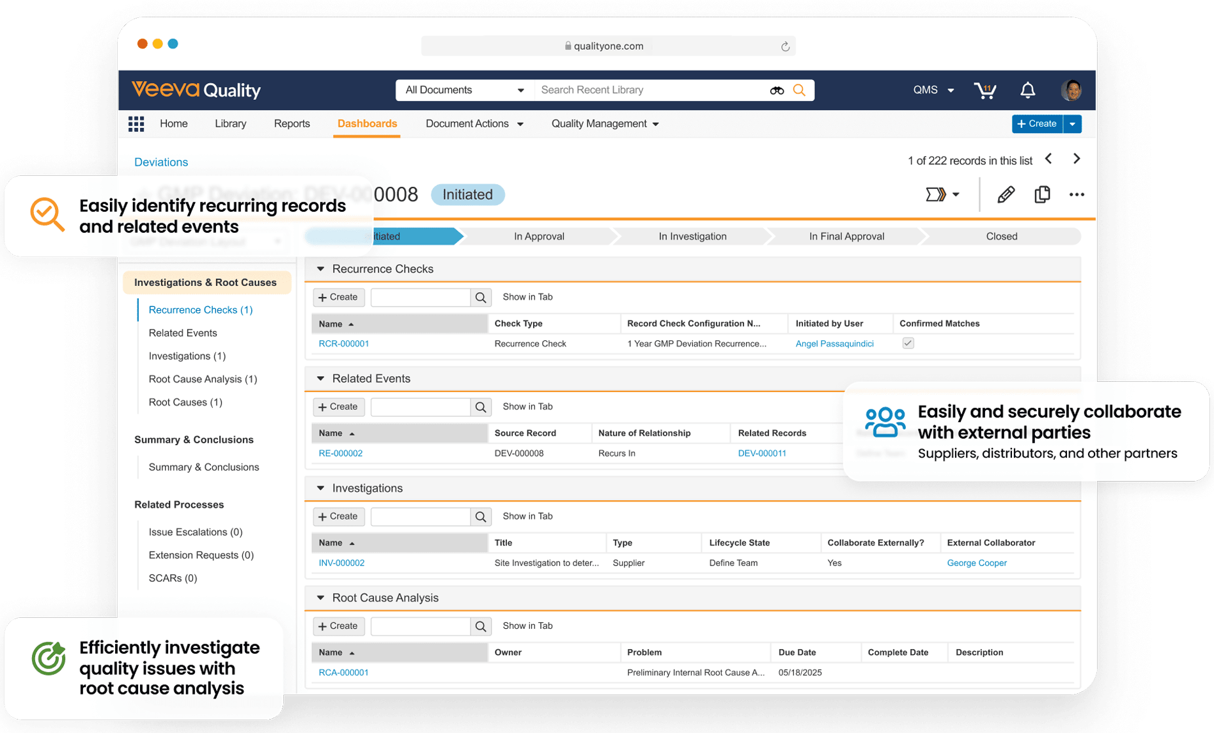Reload page in browser address bar
The image size is (1214, 733).
785,46
